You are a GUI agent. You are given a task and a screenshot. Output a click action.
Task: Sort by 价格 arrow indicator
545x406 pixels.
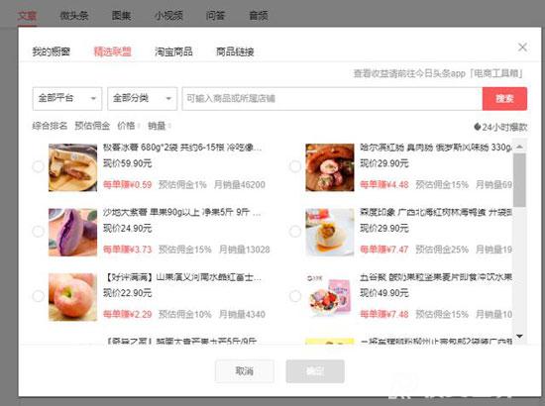139,126
